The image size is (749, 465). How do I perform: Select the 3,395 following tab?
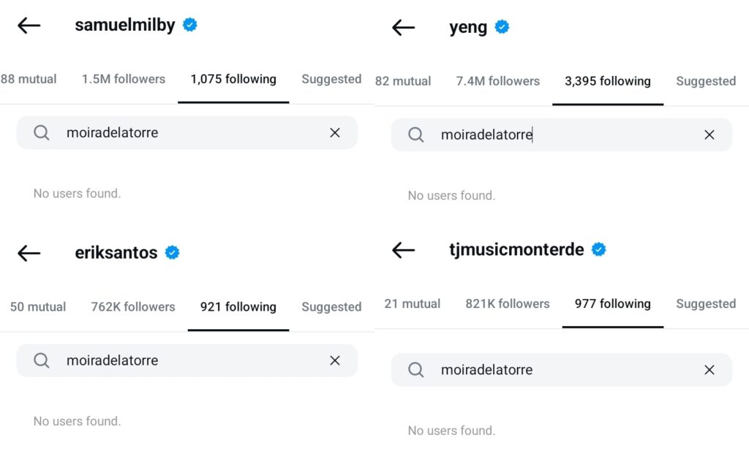pos(607,81)
